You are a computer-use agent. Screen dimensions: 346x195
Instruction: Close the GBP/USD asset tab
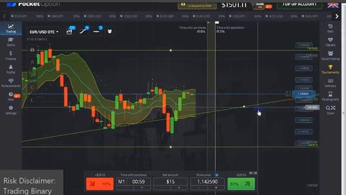(85, 16)
